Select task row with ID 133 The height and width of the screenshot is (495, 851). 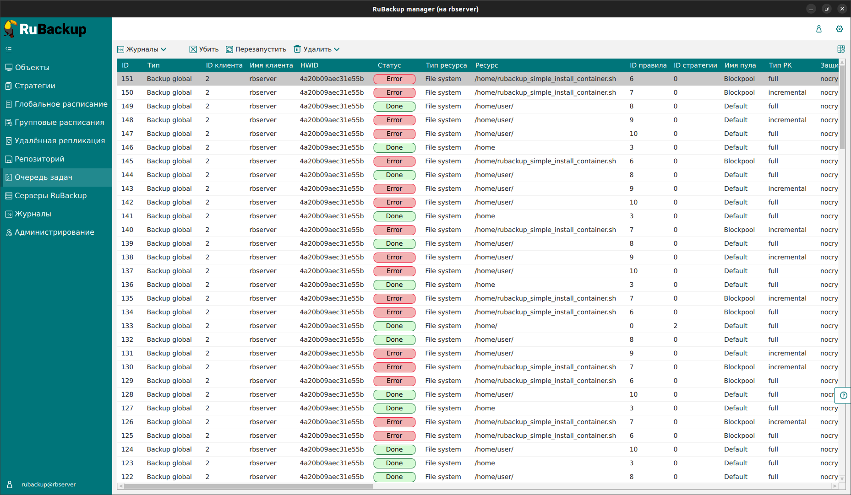coord(275,326)
